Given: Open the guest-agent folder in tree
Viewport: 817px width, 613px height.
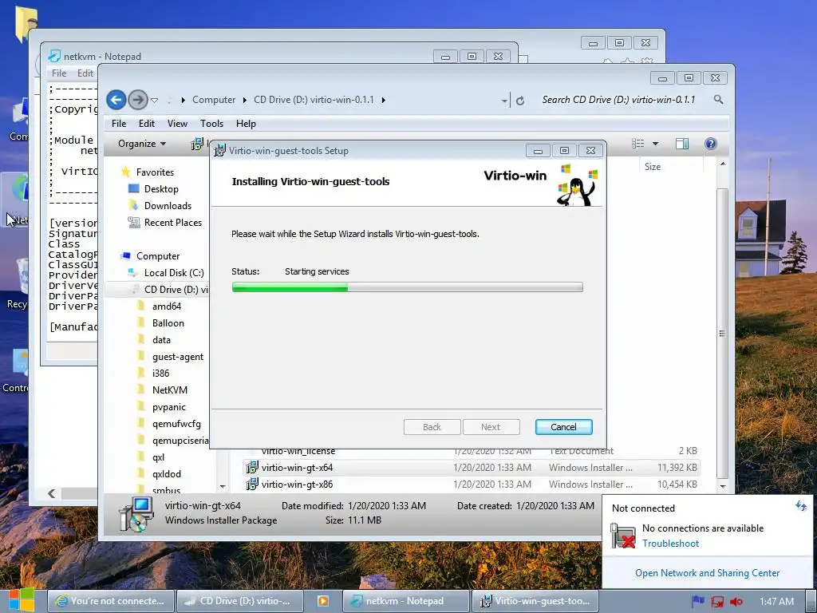Looking at the screenshot, I should (178, 357).
